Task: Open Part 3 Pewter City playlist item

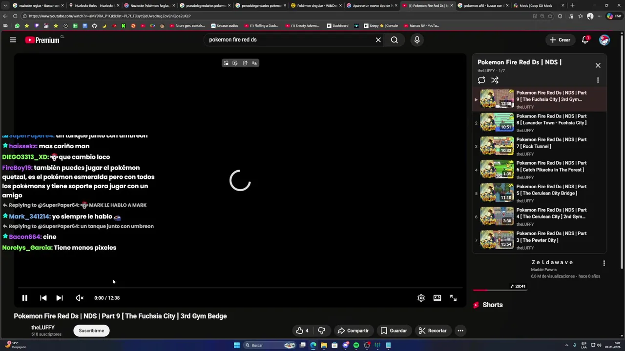Action: point(540,240)
